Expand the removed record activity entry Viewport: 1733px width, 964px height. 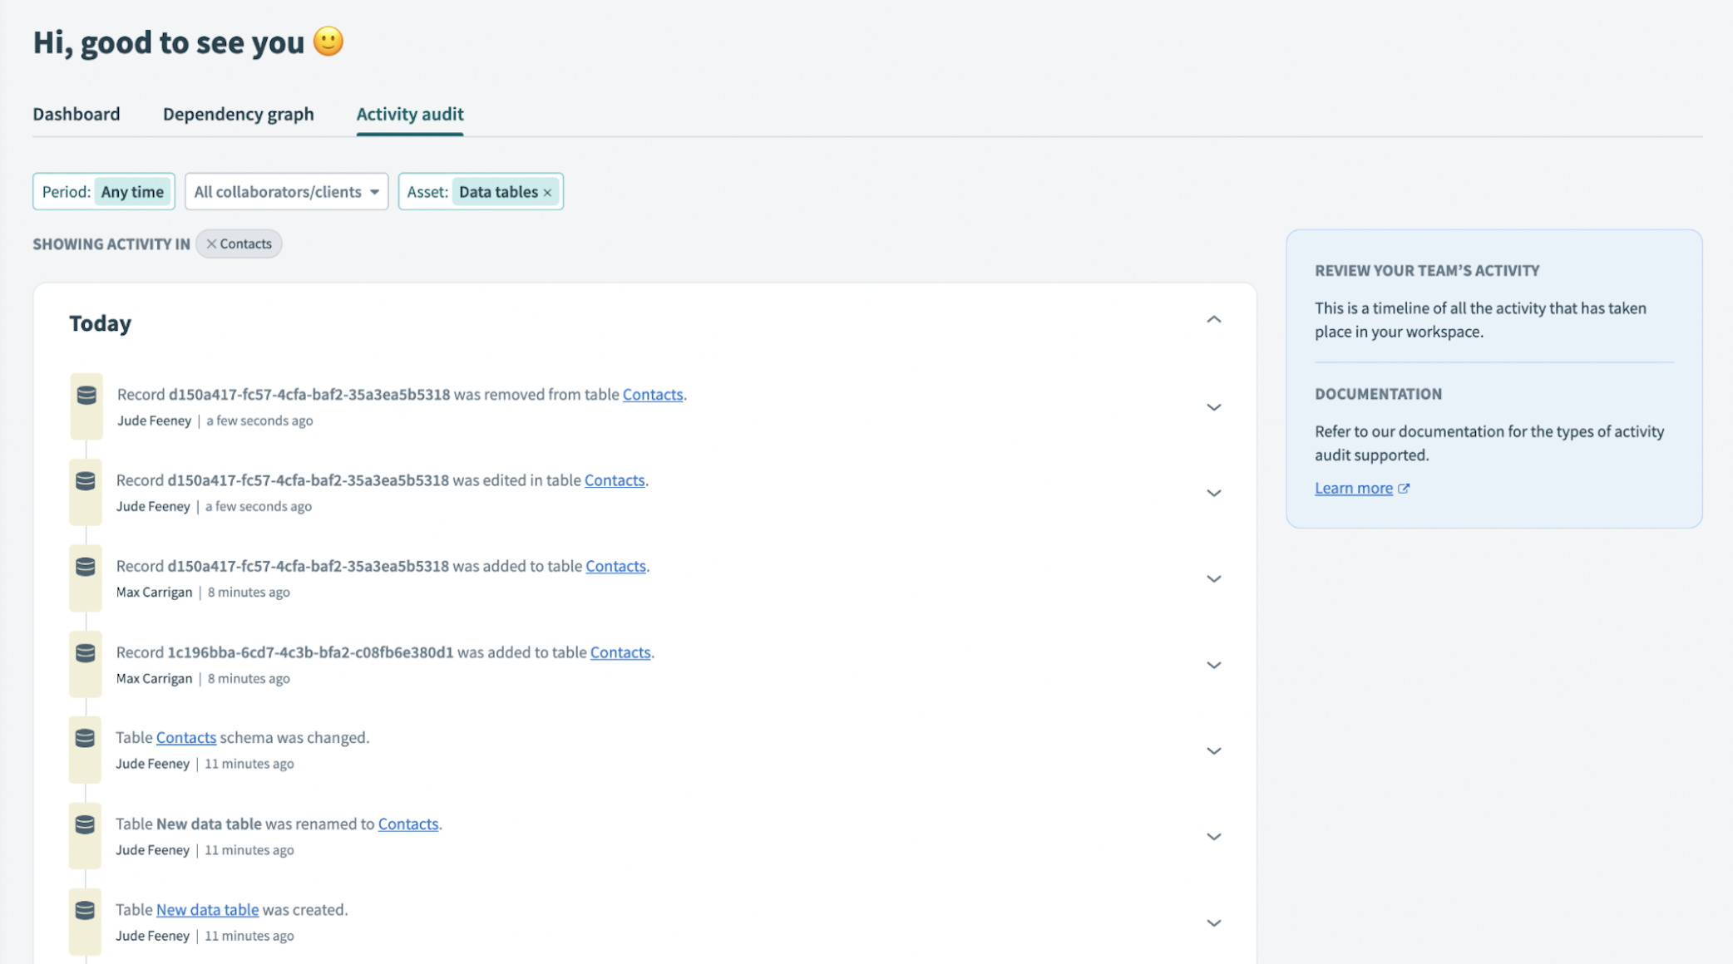point(1212,406)
